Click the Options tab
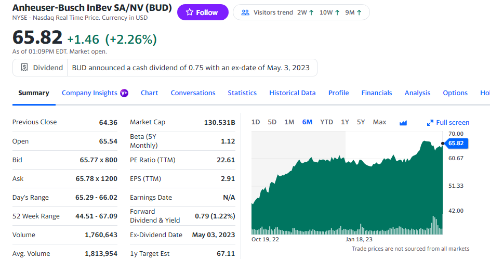 click(x=455, y=93)
